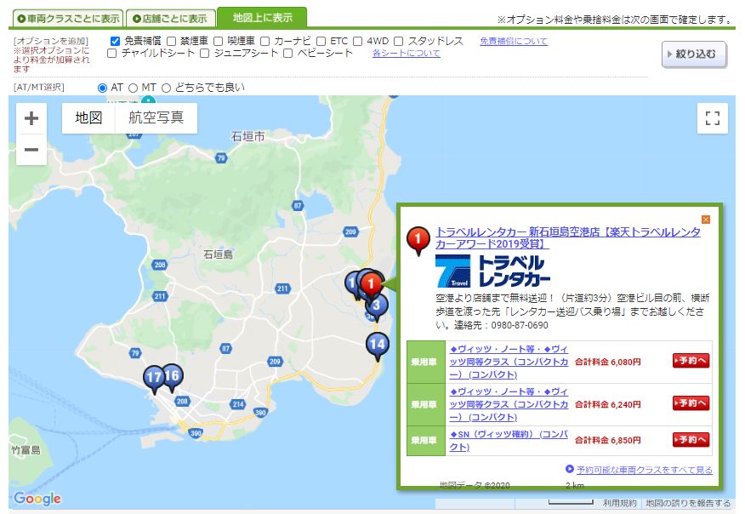This screenshot has width=745, height=514.
Task: Click the numbered 1 pin beside the shop name
Action: pyautogui.click(x=418, y=241)
